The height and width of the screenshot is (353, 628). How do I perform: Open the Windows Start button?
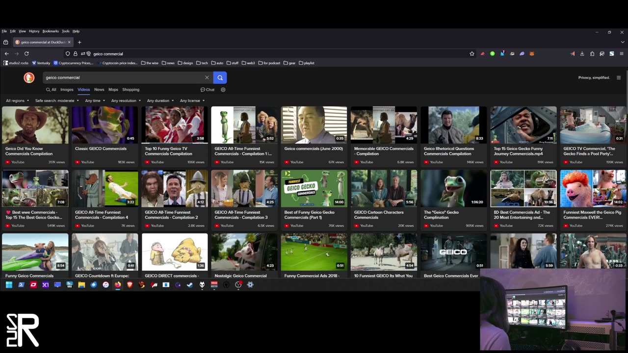coord(9,284)
